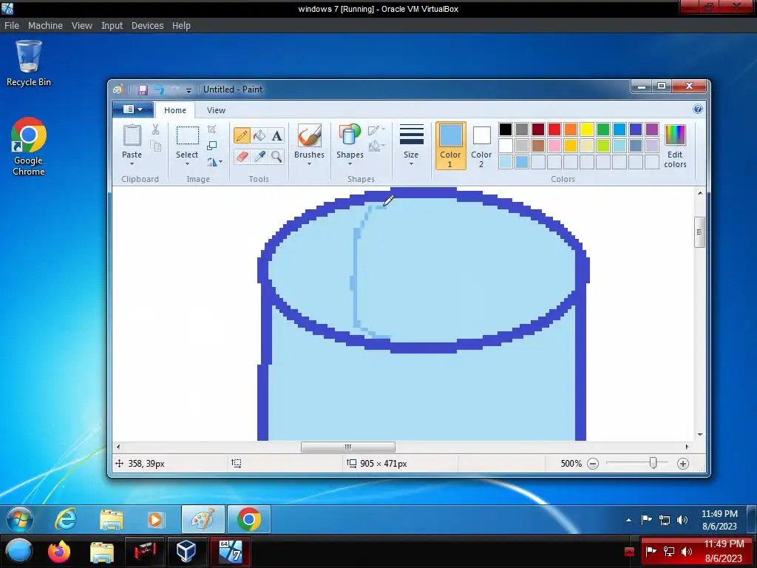The height and width of the screenshot is (568, 757).
Task: Click the Brushes tool icon
Action: [x=309, y=135]
